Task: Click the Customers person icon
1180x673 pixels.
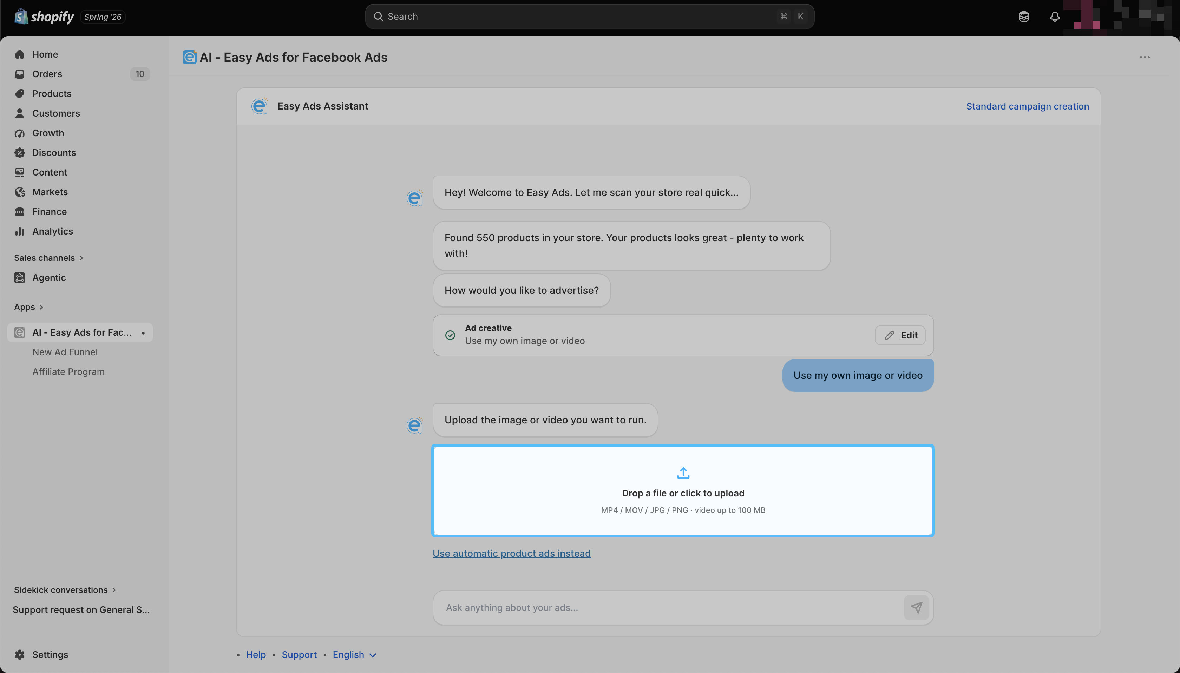Action: (x=19, y=113)
